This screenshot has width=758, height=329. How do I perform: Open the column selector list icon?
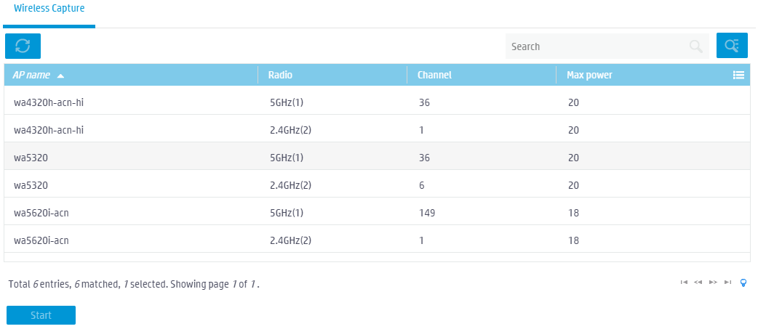[738, 75]
